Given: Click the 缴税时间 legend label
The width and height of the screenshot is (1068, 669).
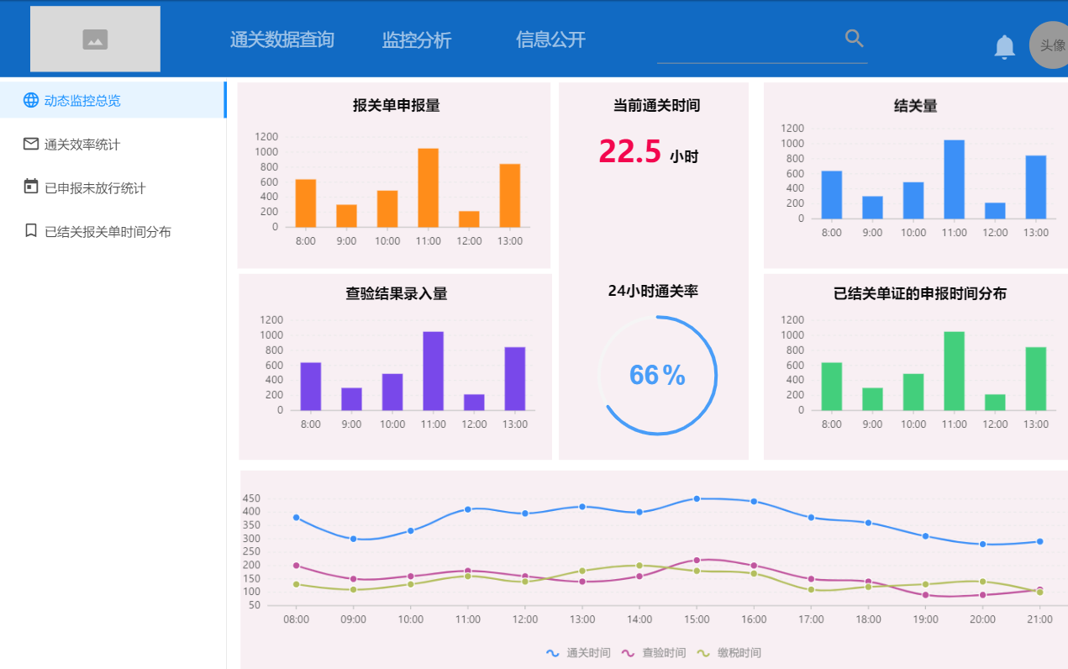Looking at the screenshot, I should 739,653.
